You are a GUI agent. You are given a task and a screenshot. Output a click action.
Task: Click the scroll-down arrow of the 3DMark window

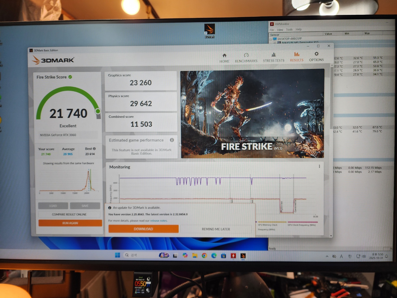click(331, 236)
